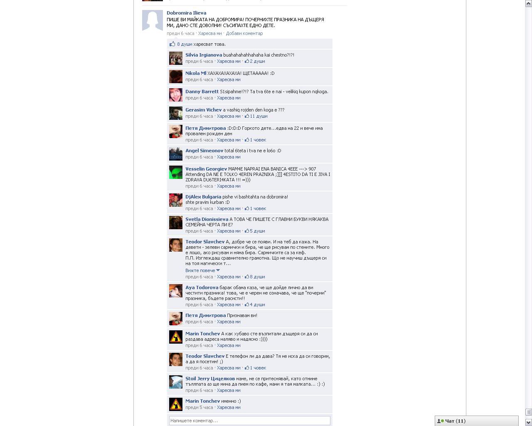The image size is (532, 426).
Task: Open the Чат (11) chat bar
Action: click(x=477, y=421)
